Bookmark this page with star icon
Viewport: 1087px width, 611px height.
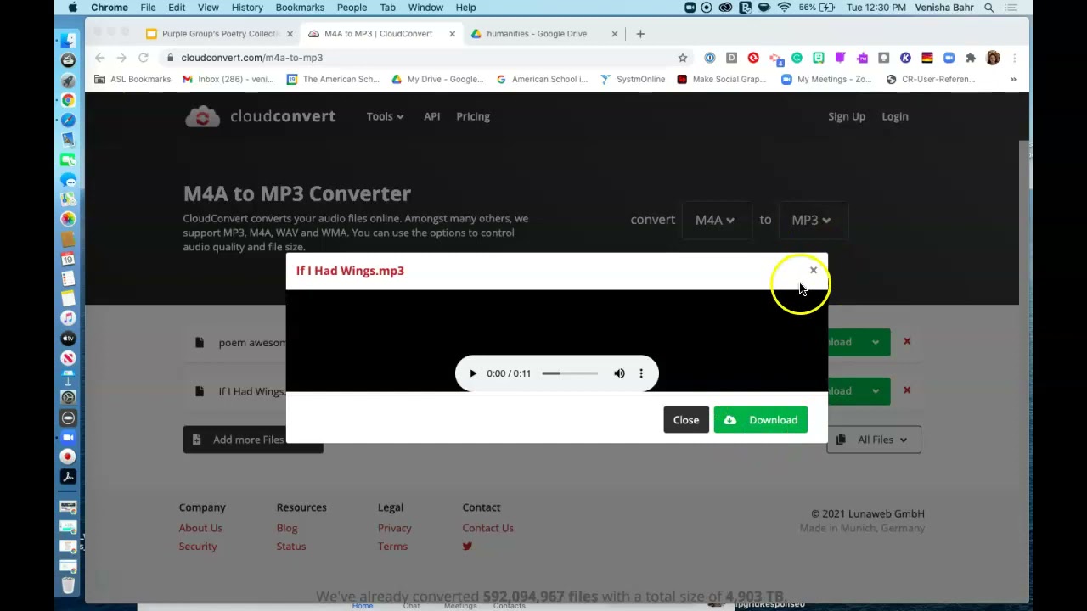pyautogui.click(x=683, y=58)
